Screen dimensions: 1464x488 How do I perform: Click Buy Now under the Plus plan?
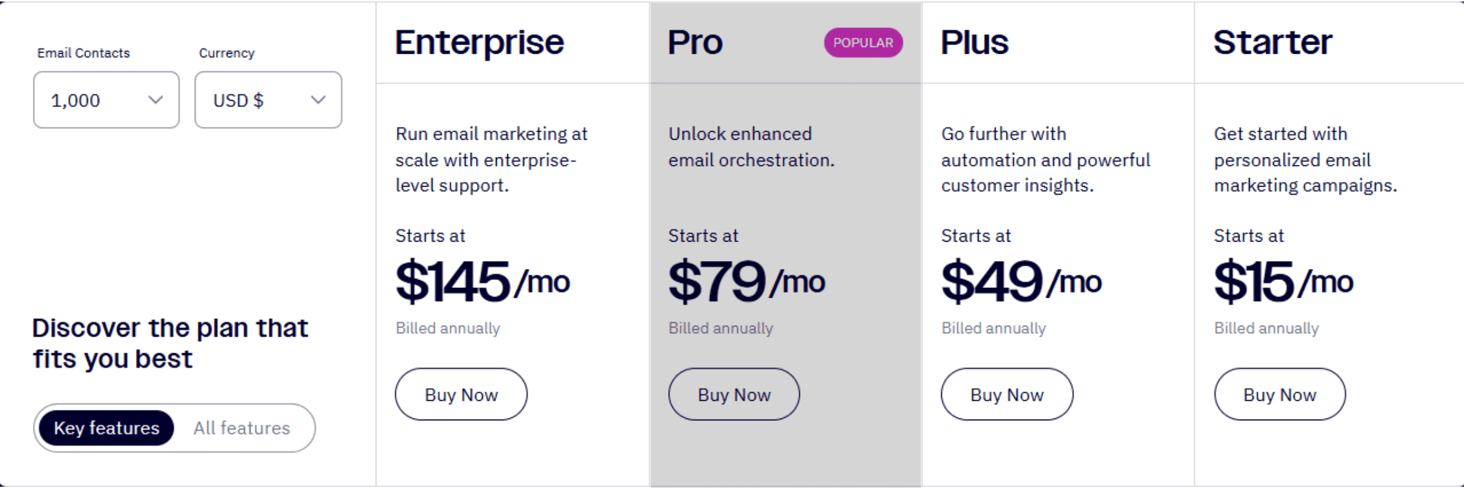[1006, 394]
